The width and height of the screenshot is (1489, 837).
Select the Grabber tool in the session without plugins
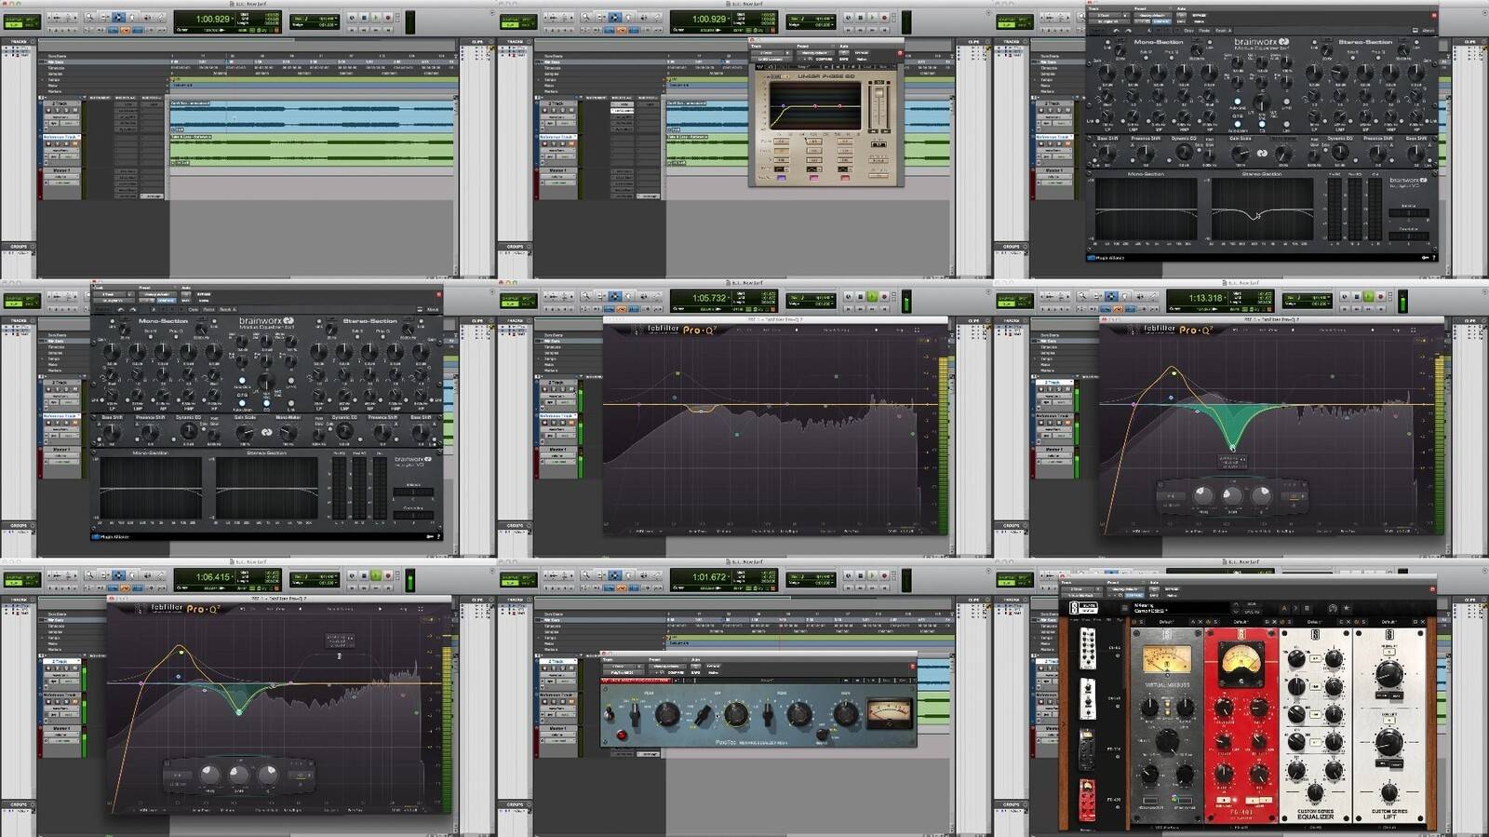point(132,18)
